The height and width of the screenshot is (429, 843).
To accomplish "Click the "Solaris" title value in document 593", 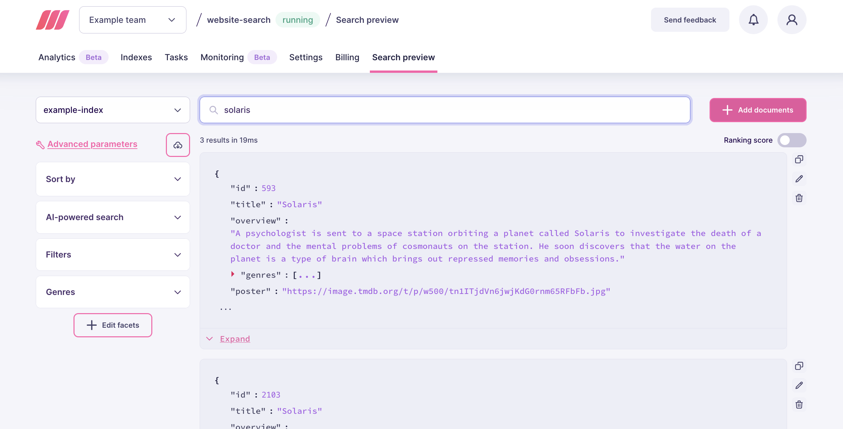I will coord(300,204).
